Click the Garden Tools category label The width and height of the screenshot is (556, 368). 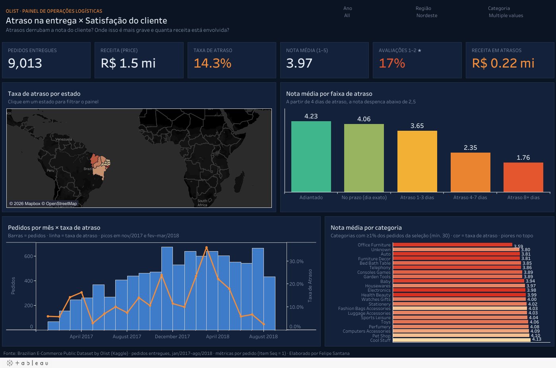(x=377, y=277)
